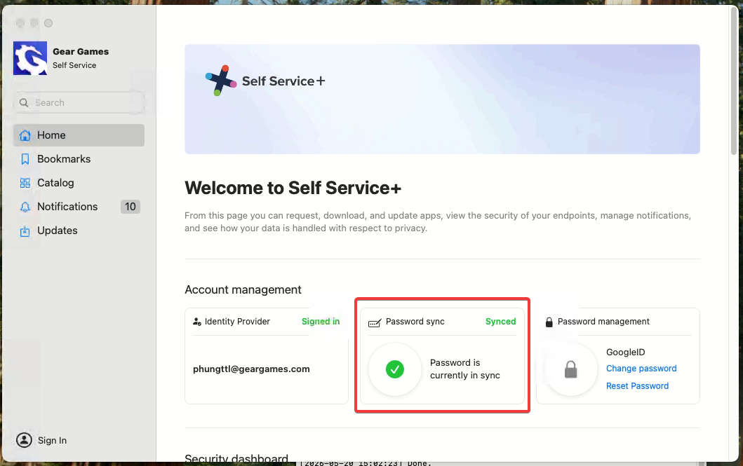
Task: Click the Change password link
Action: tap(641, 369)
